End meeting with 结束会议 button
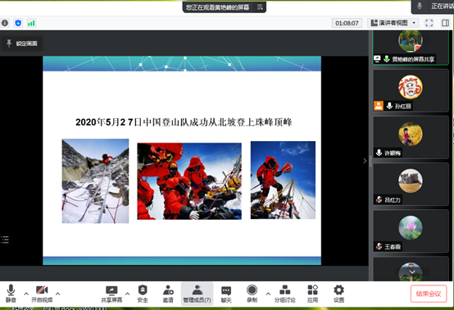This screenshot has width=454, height=310. click(x=429, y=294)
